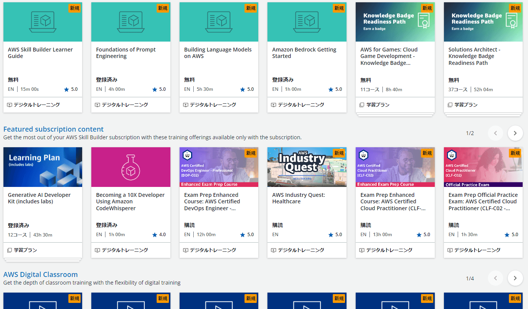Click the laptop thumbnail icon on Foundations of Prompt Engineering
Image resolution: width=528 pixels, height=309 pixels.
click(131, 21)
